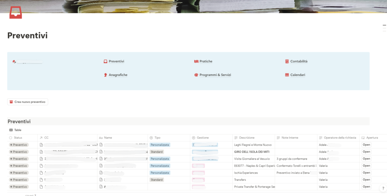Open the Anagrafiche link

[x=118, y=75]
